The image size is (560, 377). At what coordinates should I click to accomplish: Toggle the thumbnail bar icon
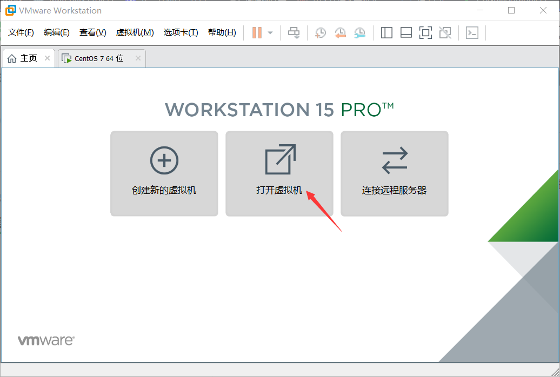coord(406,32)
